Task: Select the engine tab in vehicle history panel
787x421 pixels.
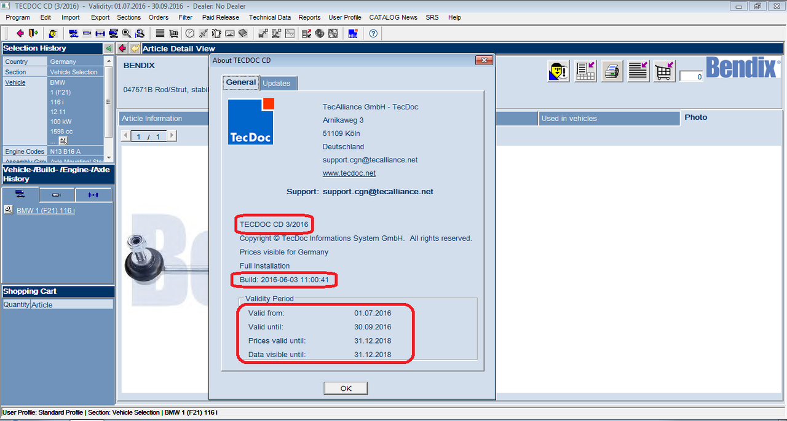Action: pyautogui.click(x=57, y=194)
